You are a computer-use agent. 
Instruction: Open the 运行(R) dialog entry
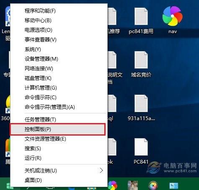(x=59, y=158)
